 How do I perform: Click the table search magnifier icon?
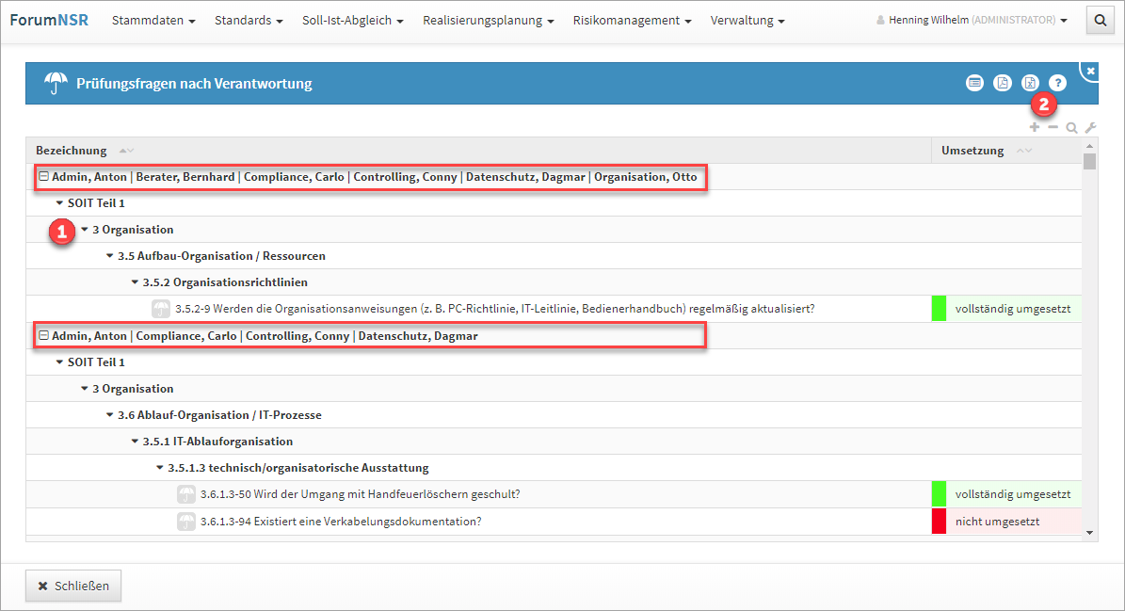1071,128
